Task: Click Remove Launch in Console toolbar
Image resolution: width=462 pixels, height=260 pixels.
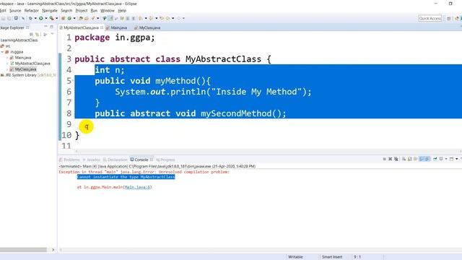Action: 391,159
